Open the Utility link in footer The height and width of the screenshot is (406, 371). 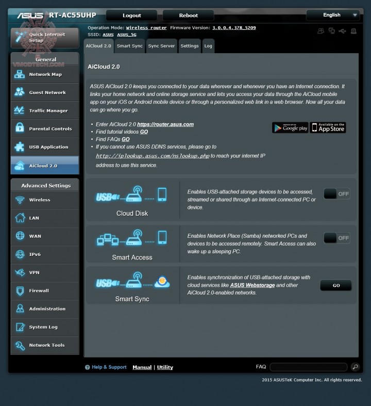click(165, 367)
